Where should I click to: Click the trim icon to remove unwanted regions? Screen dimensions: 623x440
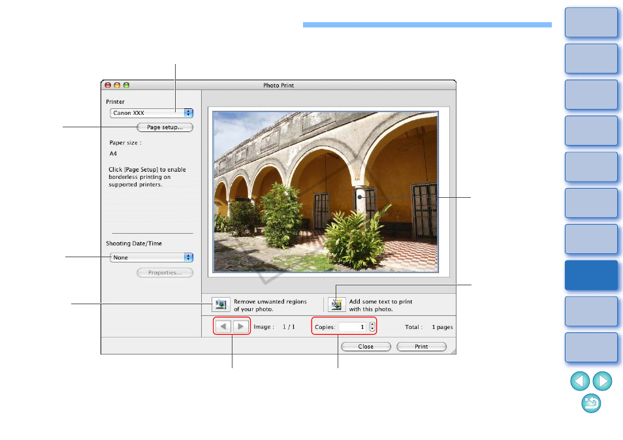point(221,305)
